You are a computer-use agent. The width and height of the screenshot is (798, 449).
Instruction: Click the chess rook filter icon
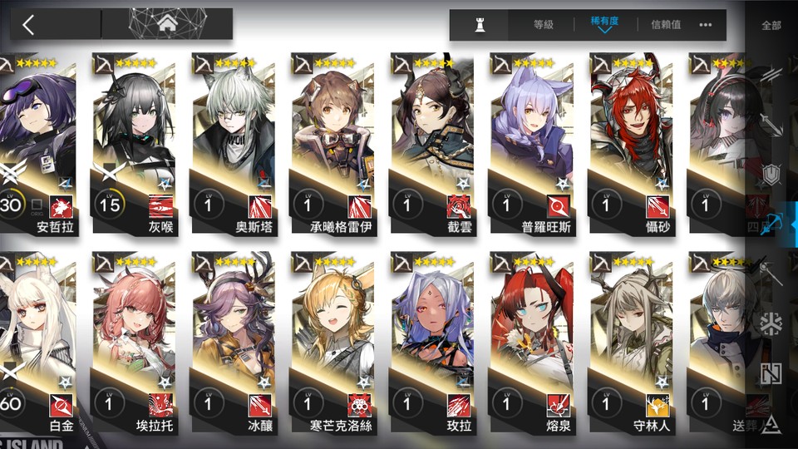point(480,24)
